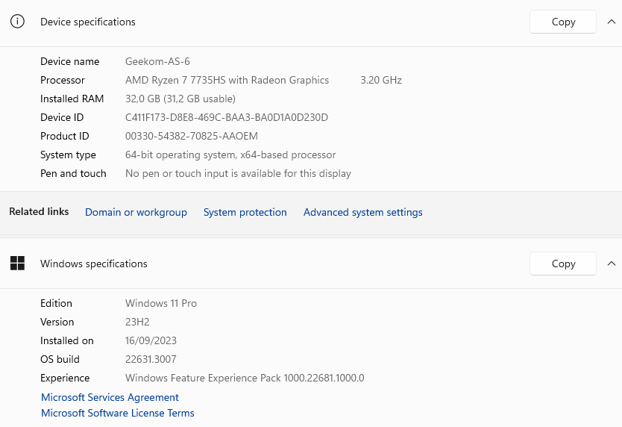Open System protection settings
This screenshot has width=622, height=427.
245,212
